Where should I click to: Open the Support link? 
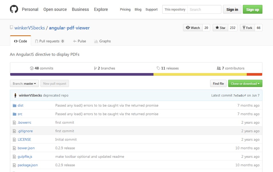[151, 9]
